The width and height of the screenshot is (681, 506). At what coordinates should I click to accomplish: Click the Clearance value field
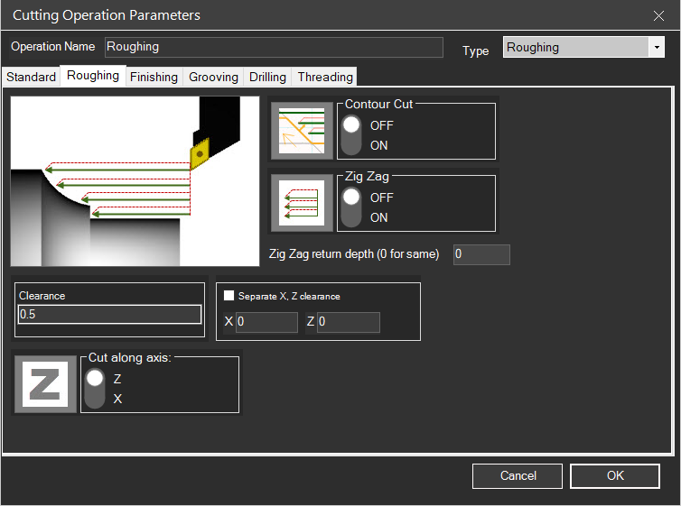click(x=110, y=314)
